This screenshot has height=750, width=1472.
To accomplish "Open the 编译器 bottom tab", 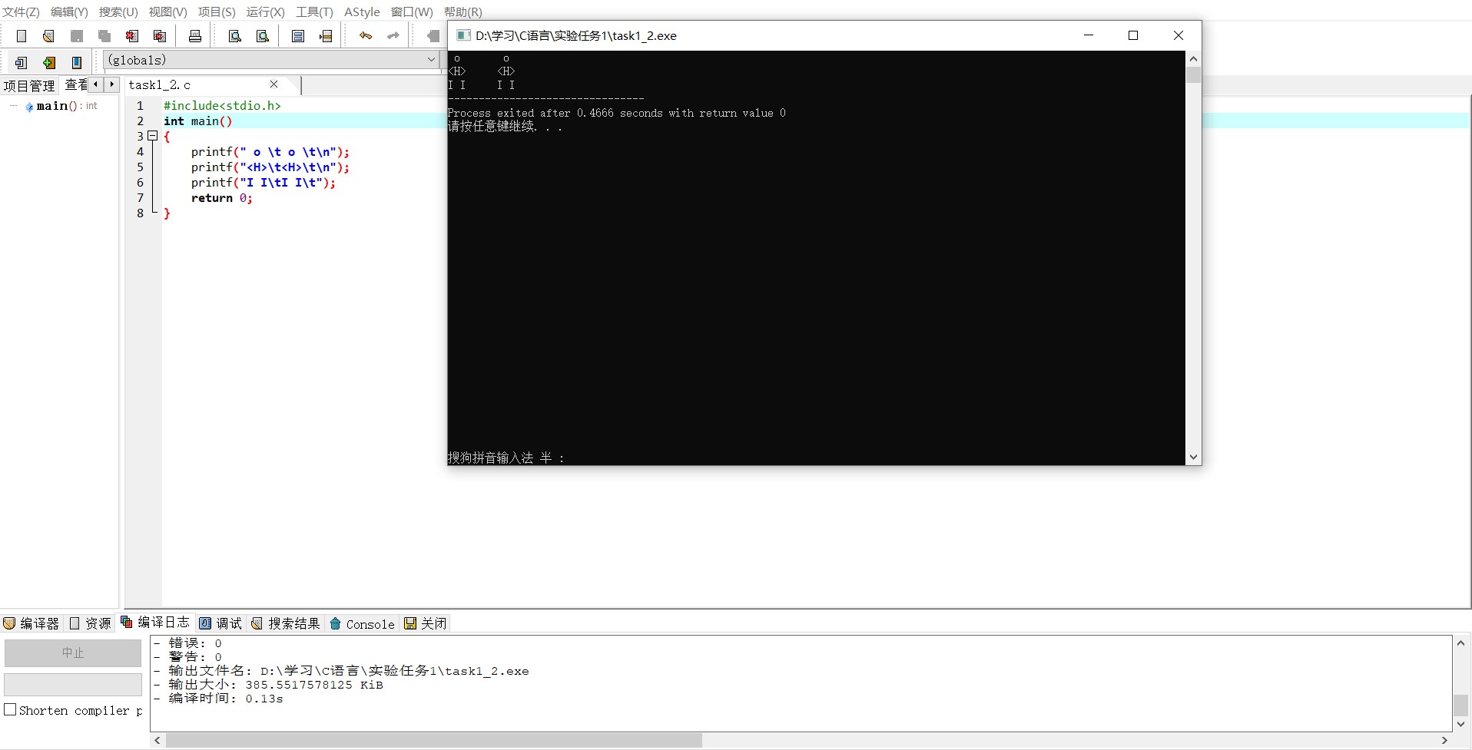I will (x=31, y=623).
